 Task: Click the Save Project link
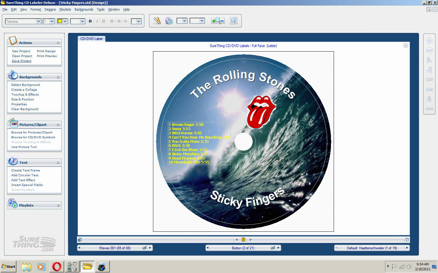coord(22,61)
